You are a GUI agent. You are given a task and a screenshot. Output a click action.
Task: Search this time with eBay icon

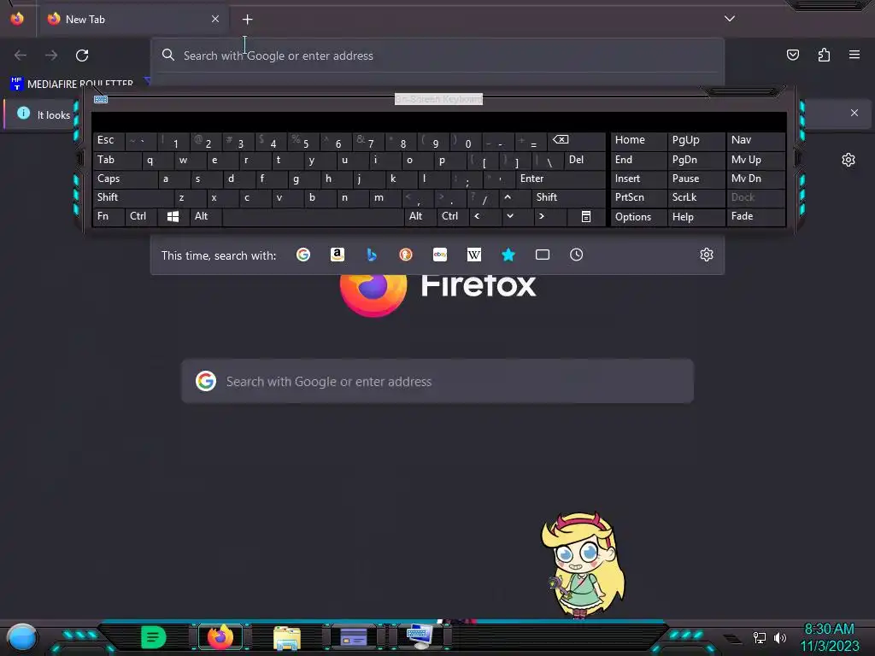tap(440, 255)
